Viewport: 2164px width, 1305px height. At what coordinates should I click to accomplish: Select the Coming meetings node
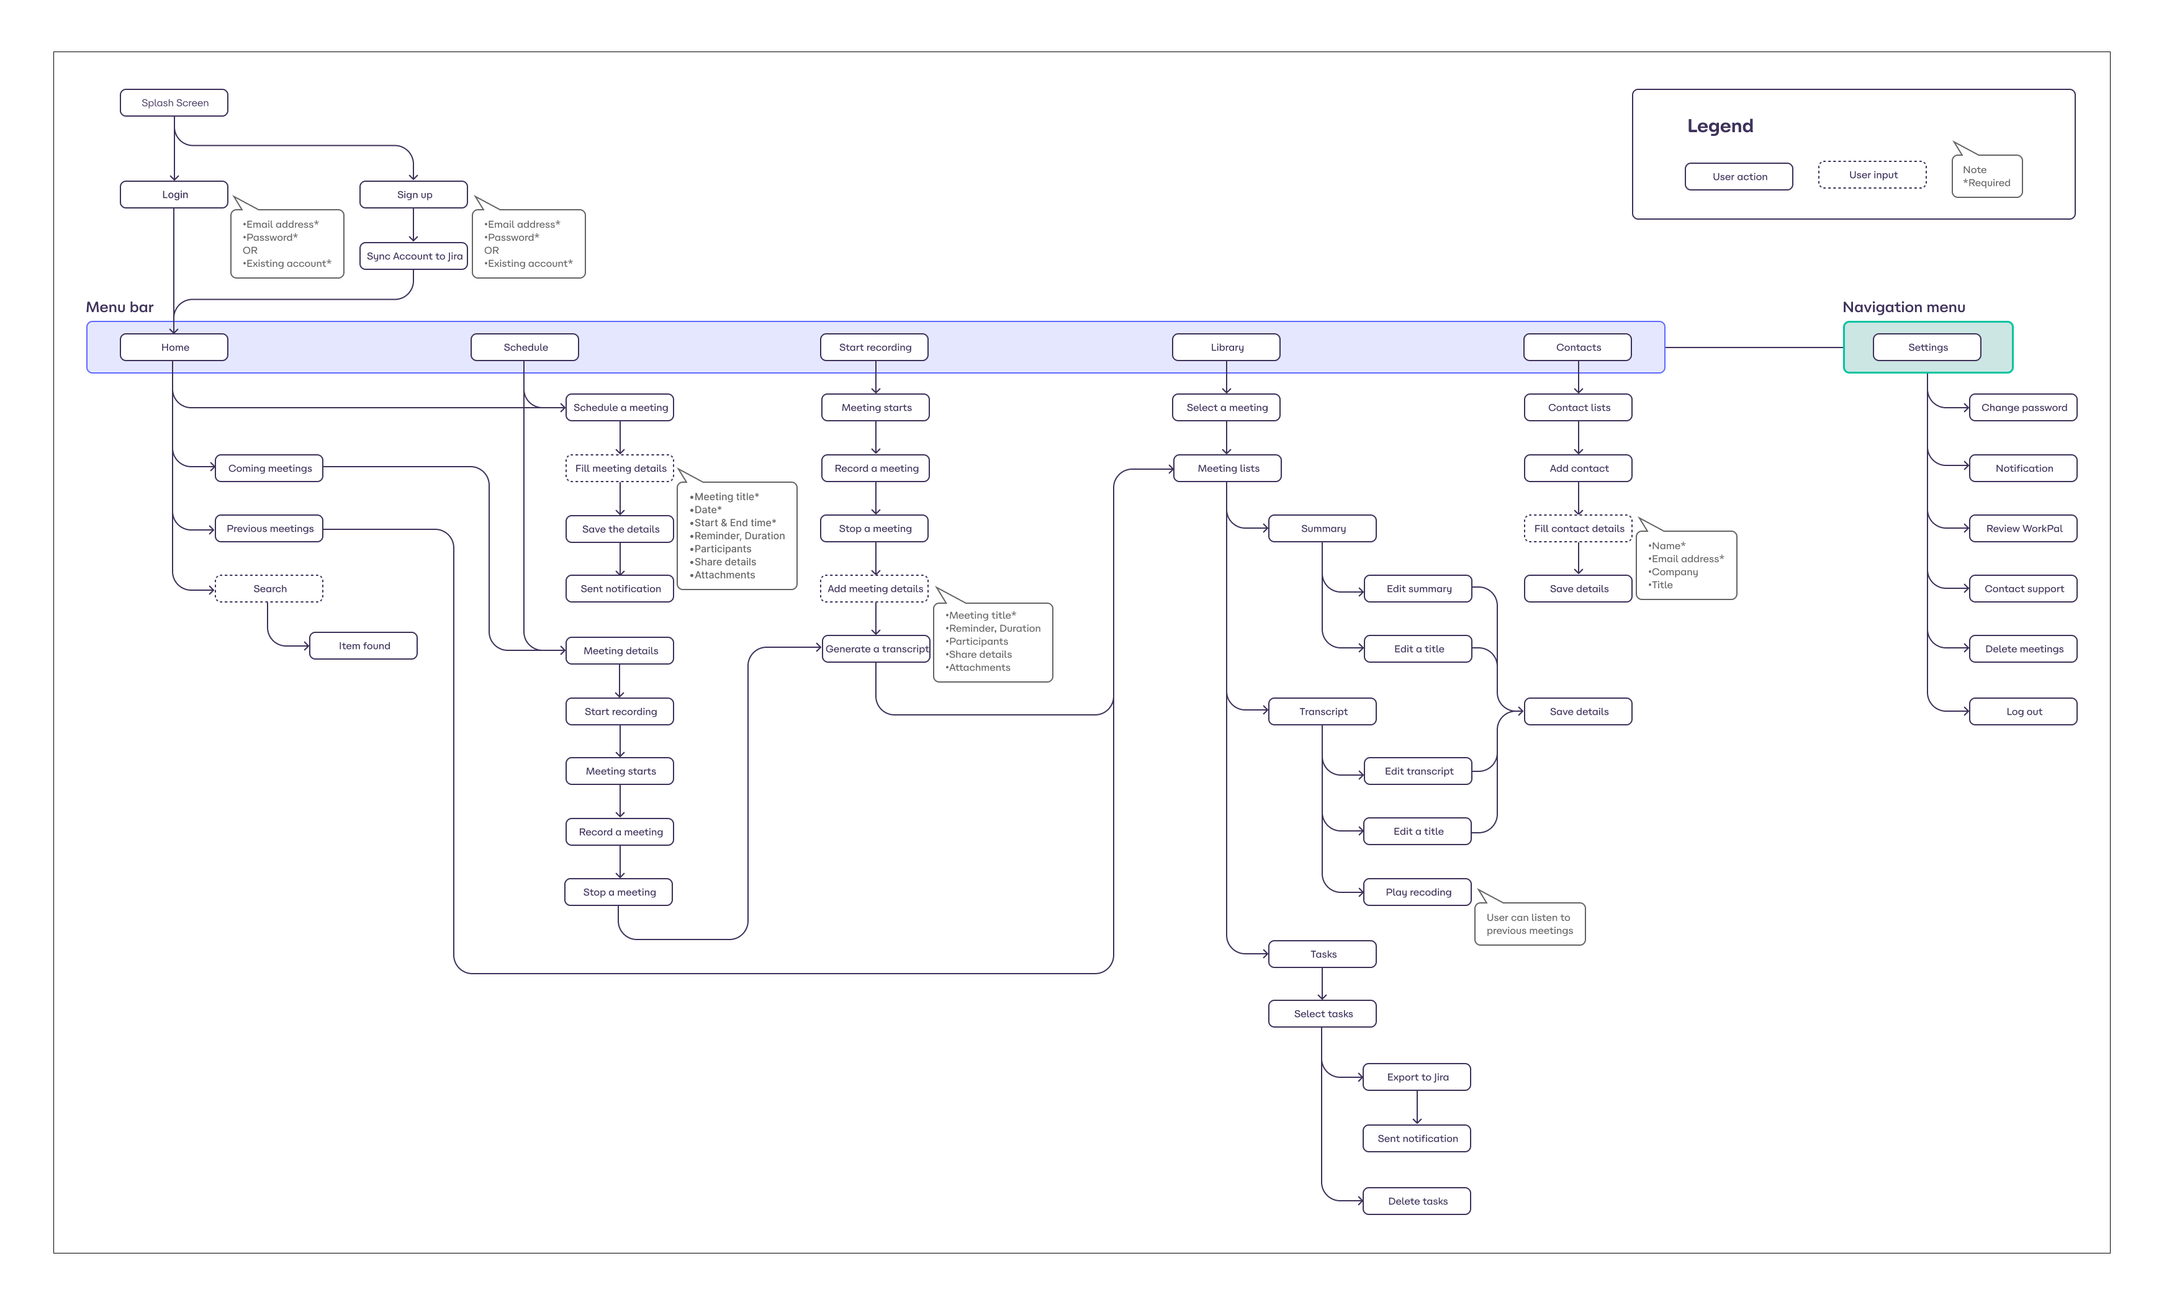[269, 468]
